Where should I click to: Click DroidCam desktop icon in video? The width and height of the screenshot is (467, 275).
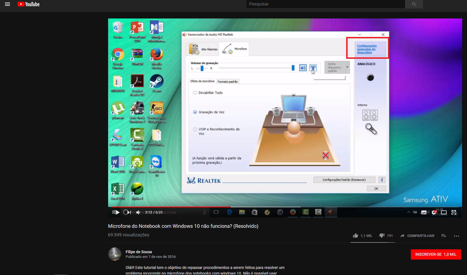[x=137, y=164]
